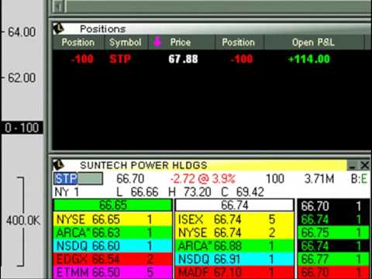Click the Suntech Power Hldgs window logo icon
The width and height of the screenshot is (372, 279).
(58, 165)
